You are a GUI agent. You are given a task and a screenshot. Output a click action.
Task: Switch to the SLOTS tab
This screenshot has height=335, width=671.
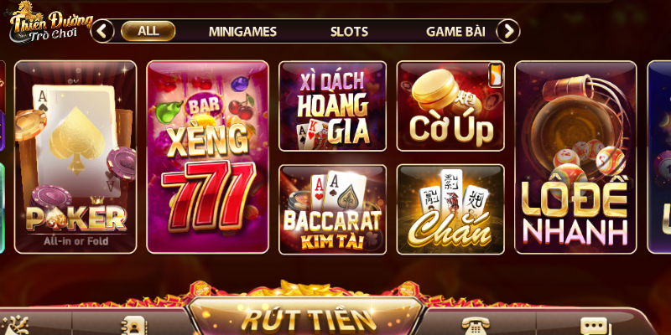pos(349,32)
